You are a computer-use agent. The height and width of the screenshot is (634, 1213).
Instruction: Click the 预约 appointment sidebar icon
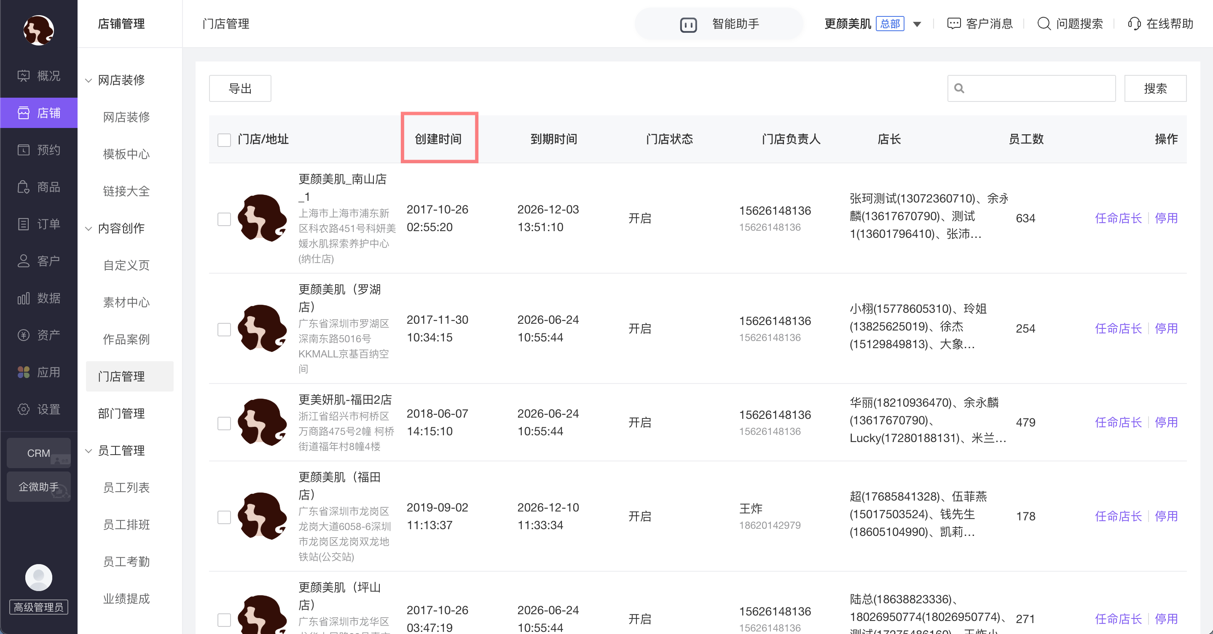pyautogui.click(x=24, y=150)
